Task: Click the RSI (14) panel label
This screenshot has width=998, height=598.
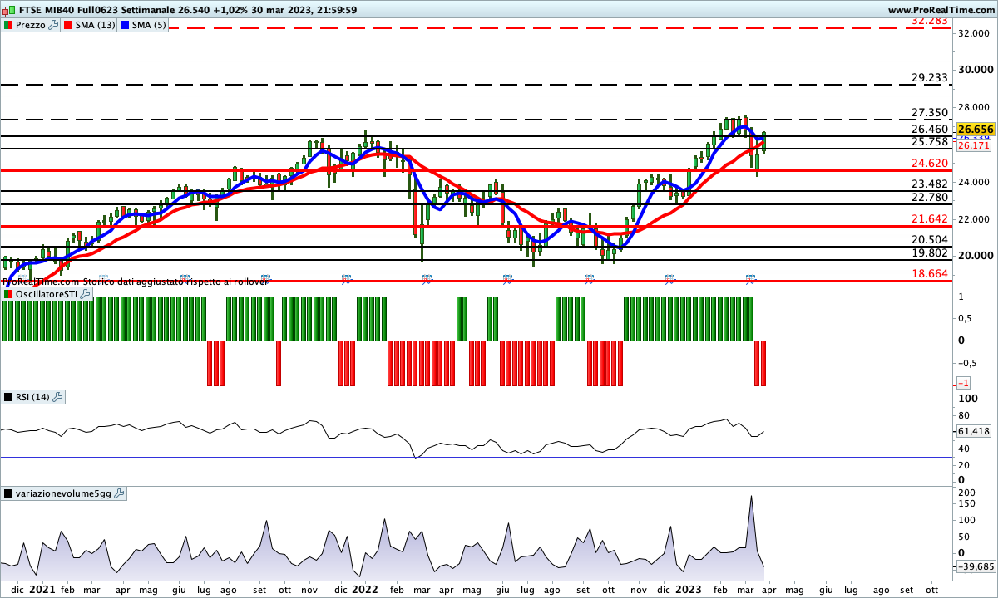Action: 32,397
